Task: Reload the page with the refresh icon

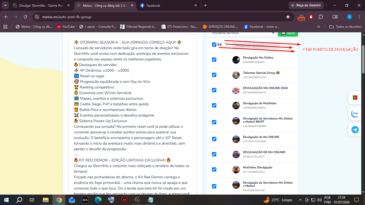Action: coord(25,17)
